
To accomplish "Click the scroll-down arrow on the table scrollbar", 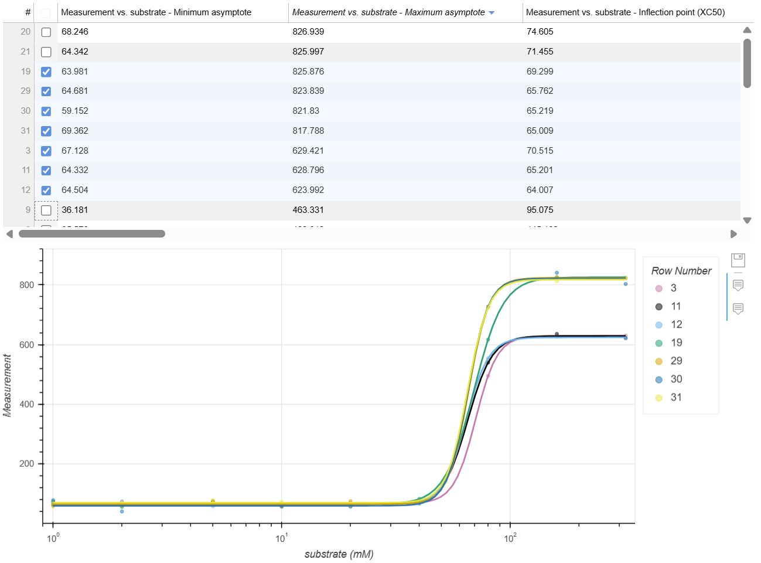I will pos(746,221).
